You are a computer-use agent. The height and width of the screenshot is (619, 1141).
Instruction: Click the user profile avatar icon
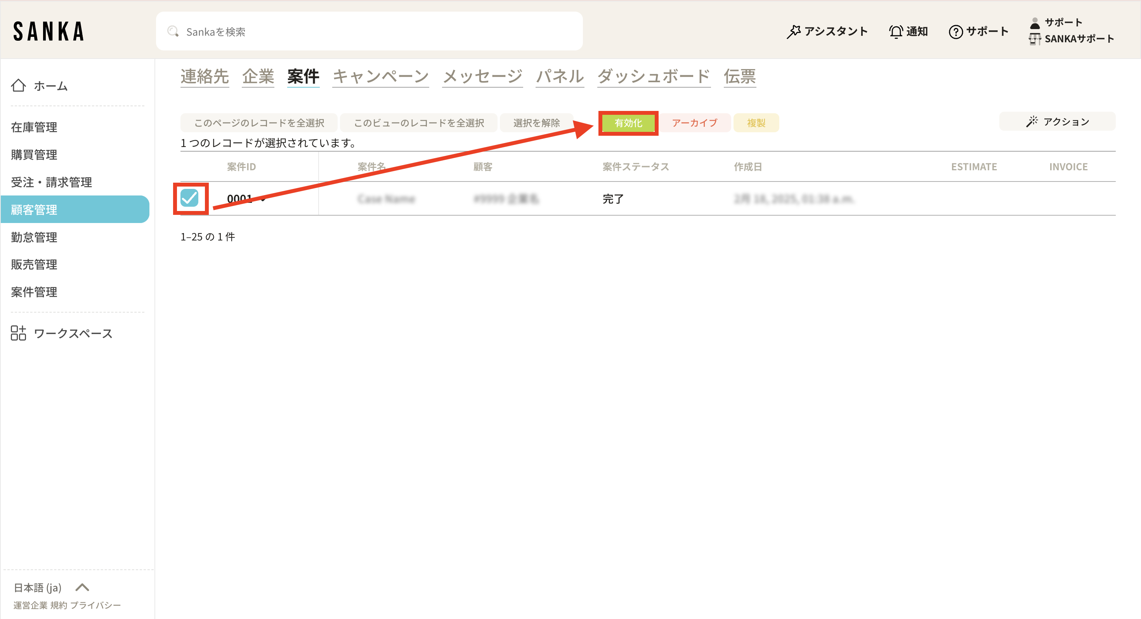[1035, 22]
